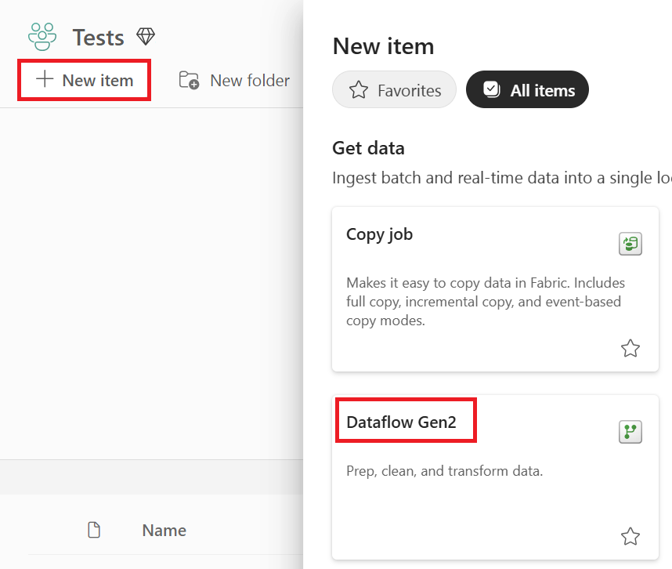This screenshot has height=569, width=672.
Task: Select the All items filter
Action: tap(527, 90)
